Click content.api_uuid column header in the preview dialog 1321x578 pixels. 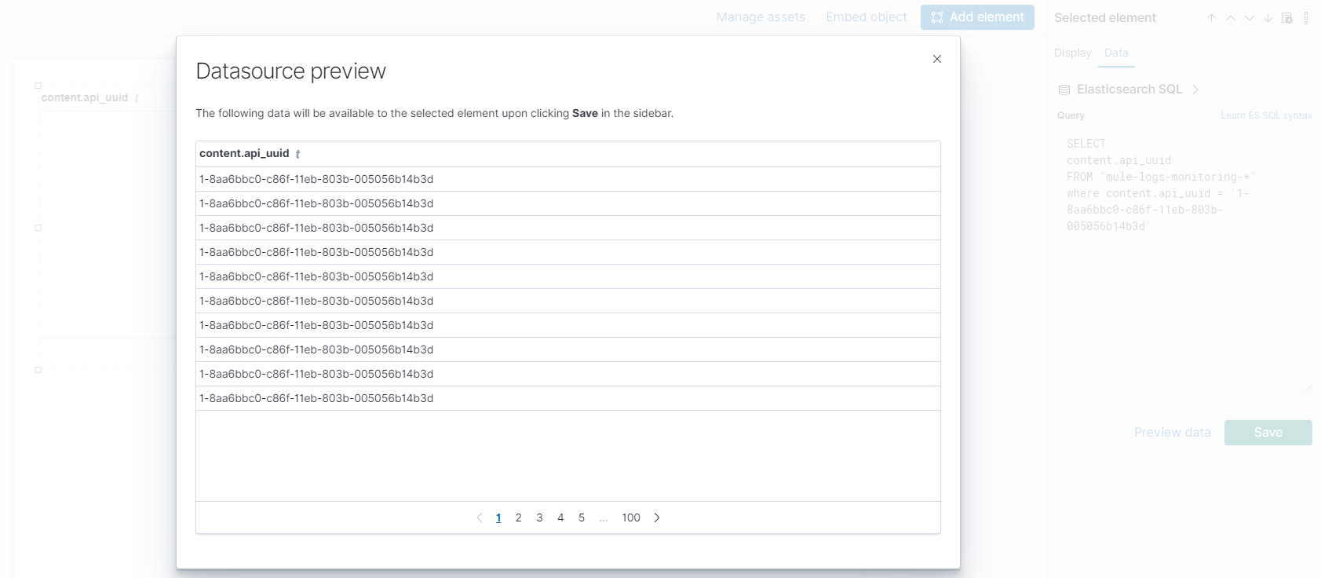pos(244,154)
